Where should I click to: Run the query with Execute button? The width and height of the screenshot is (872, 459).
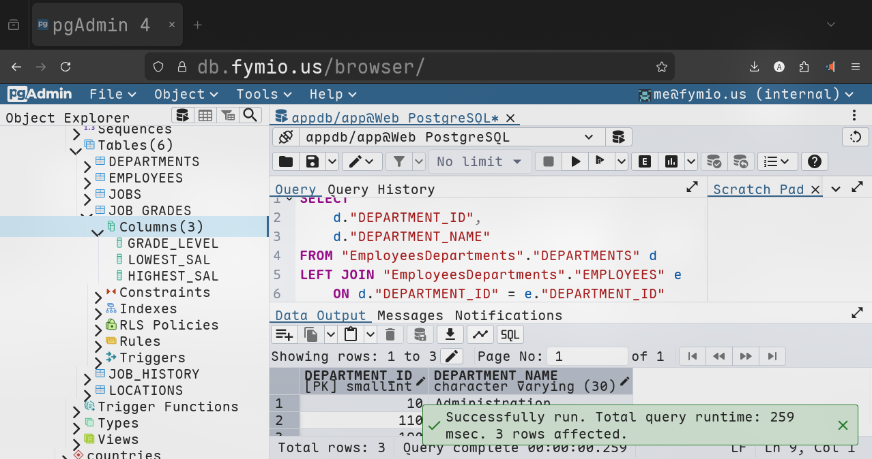[x=576, y=161]
